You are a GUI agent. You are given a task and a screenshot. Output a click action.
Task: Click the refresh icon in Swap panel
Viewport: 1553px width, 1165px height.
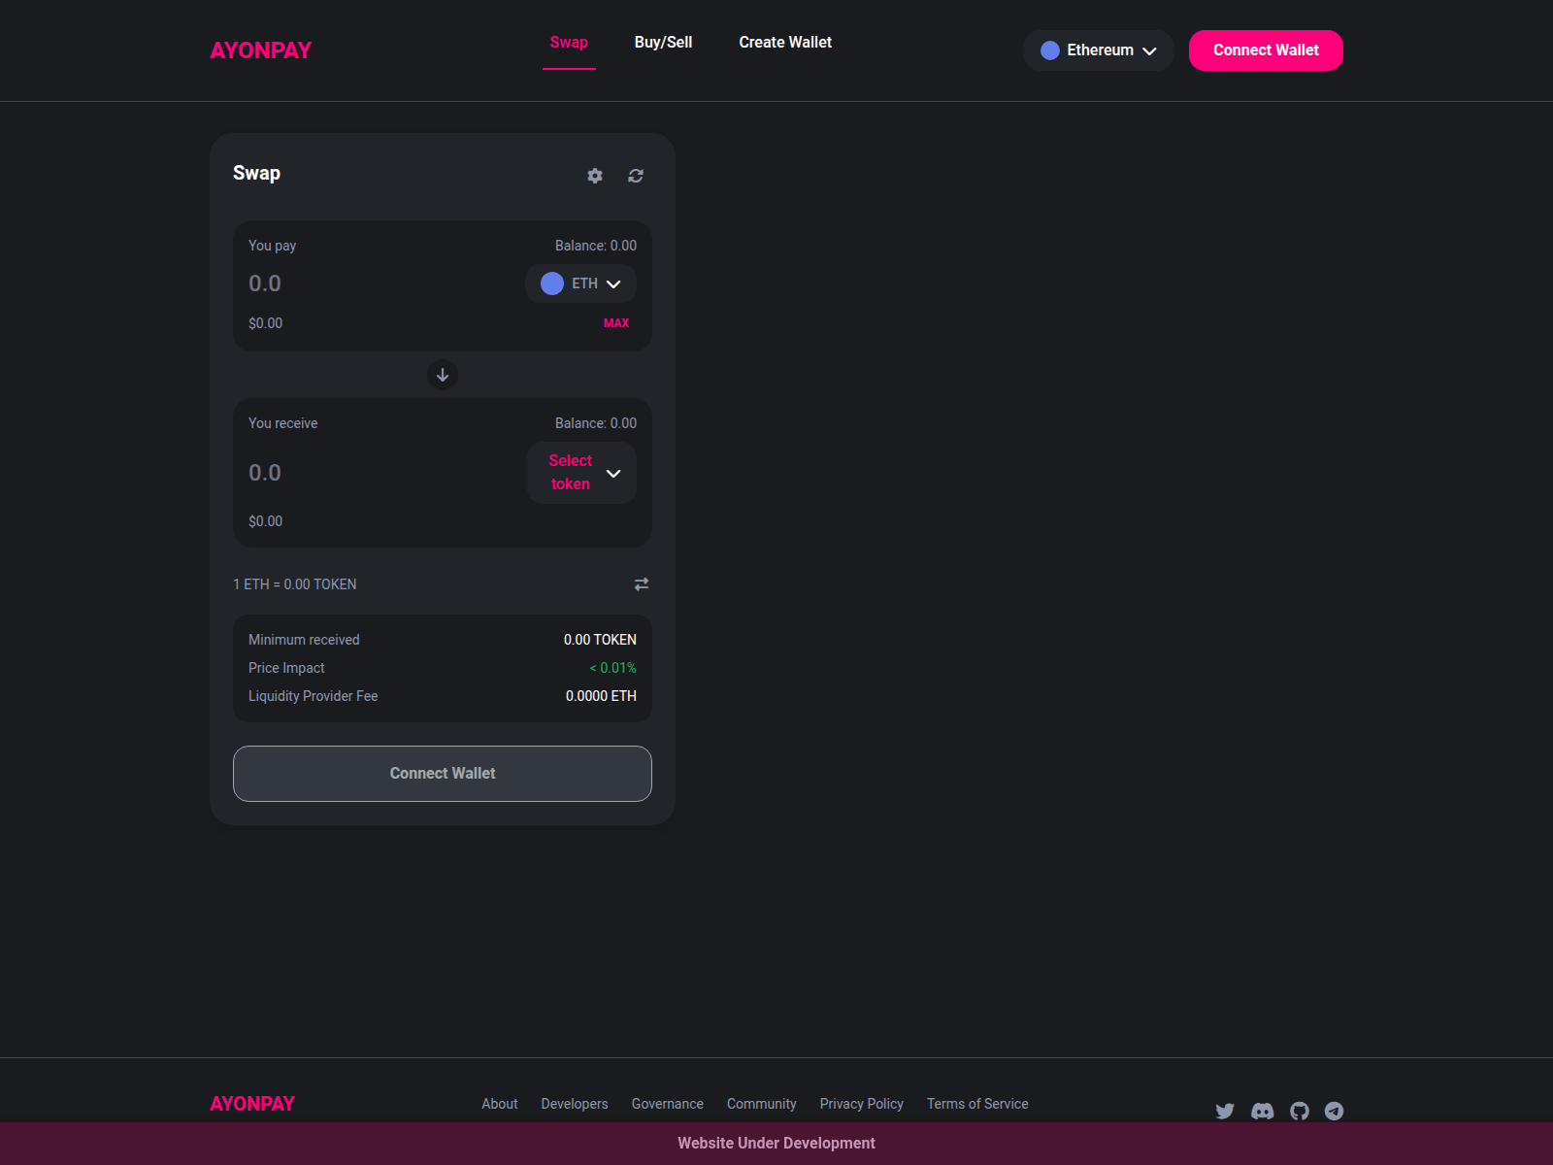coord(636,176)
